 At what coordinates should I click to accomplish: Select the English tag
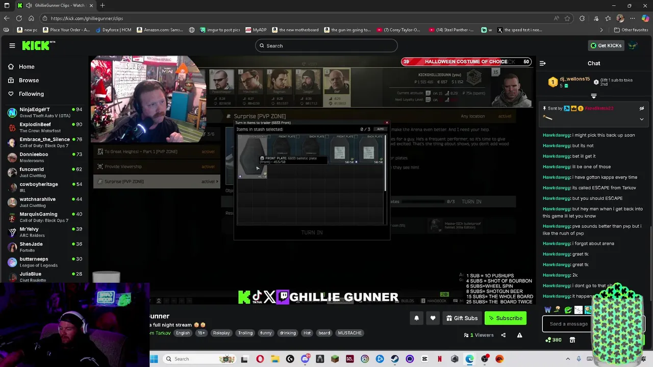pyautogui.click(x=183, y=333)
